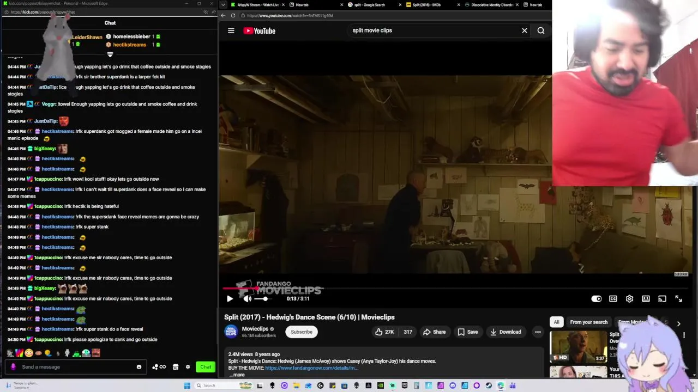Switch video to theater mode
Screen dimensions: 698x392
(x=646, y=298)
